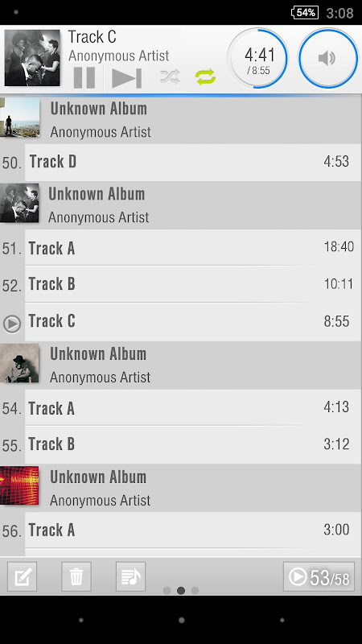Tap the volume speaker dial

(x=328, y=58)
